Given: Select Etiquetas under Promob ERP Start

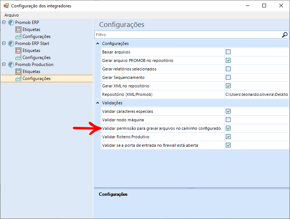Looking at the screenshot, I should click(31, 51).
